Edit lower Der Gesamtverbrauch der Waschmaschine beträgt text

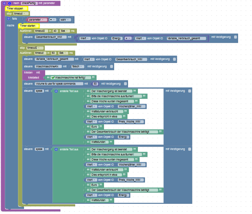[124, 190]
